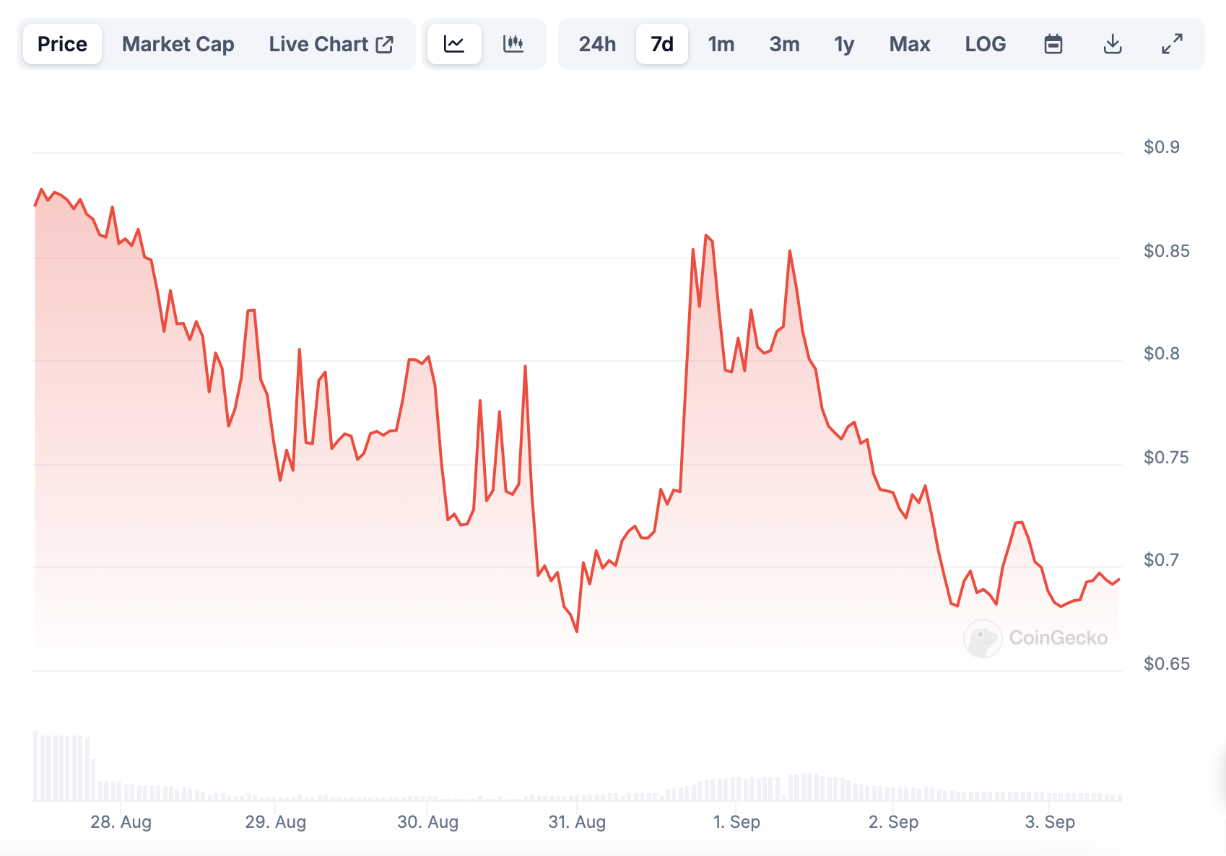Show the 3m price history
This screenshot has height=856, width=1226.
pyautogui.click(x=784, y=44)
